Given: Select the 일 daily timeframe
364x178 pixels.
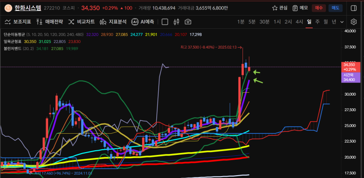Looking at the screenshot, I should click(x=309, y=22).
